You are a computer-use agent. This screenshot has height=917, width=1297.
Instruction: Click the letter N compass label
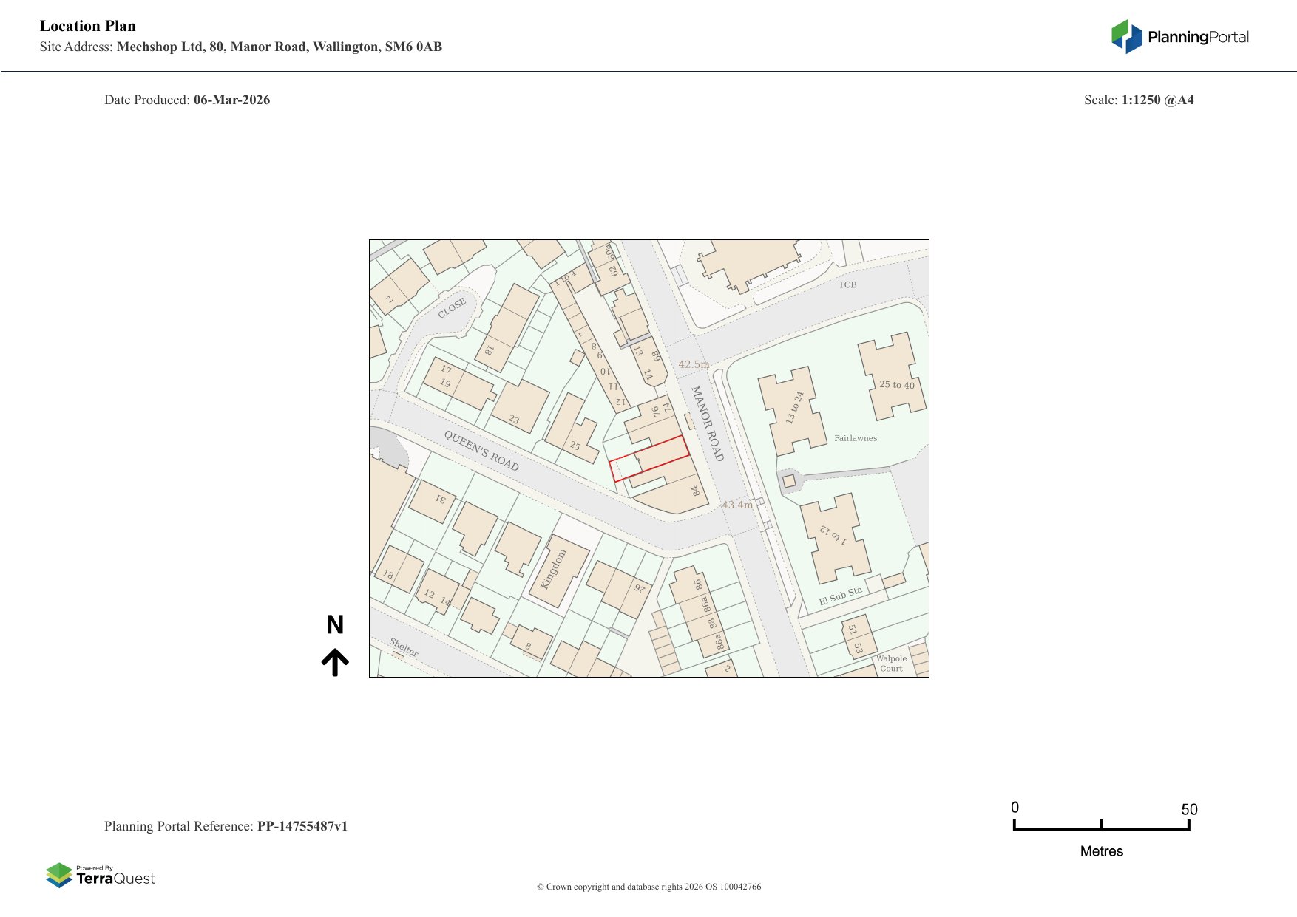[335, 625]
